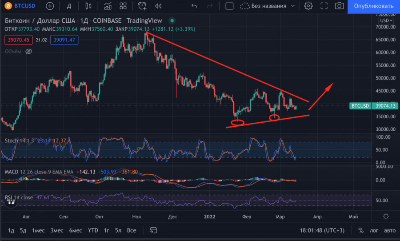The height and width of the screenshot is (241, 400).
Task: Set the 6мес date range
Action: click(76, 230)
